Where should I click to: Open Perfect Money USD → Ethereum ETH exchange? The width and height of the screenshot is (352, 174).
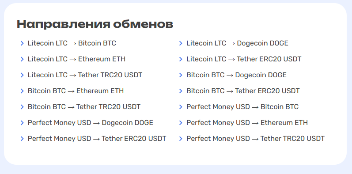(x=247, y=123)
